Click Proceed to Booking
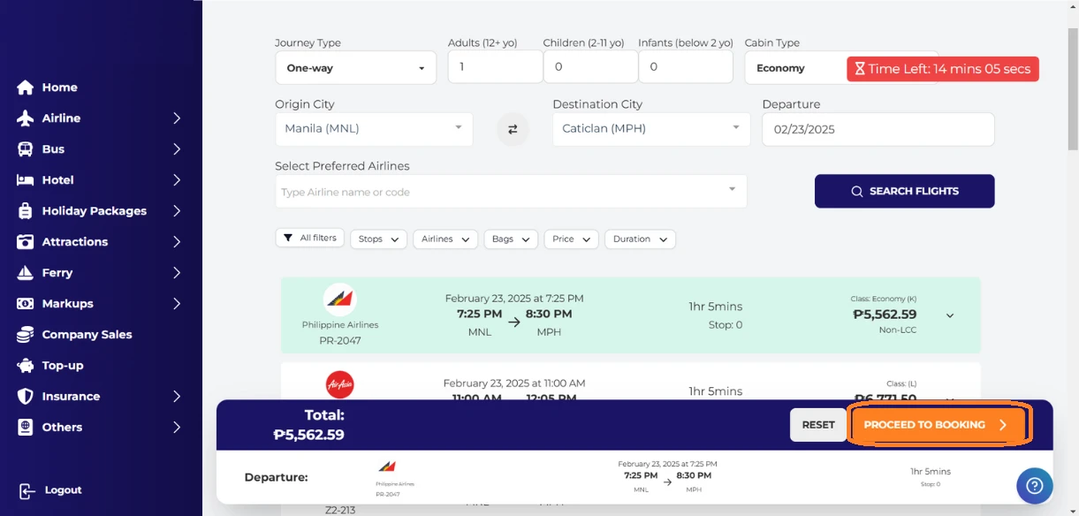Image resolution: width=1079 pixels, height=516 pixels. pyautogui.click(x=938, y=425)
